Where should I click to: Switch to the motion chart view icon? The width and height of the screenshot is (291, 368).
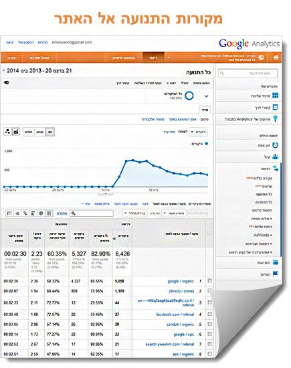click(x=8, y=131)
